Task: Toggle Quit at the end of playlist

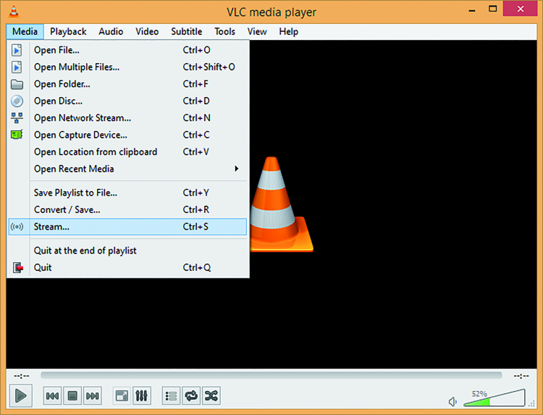Action: [127, 251]
